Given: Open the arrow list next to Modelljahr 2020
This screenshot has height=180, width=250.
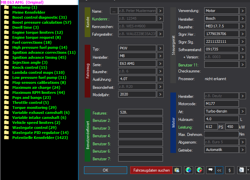Looking at the screenshot, I should (x=160, y=94).
